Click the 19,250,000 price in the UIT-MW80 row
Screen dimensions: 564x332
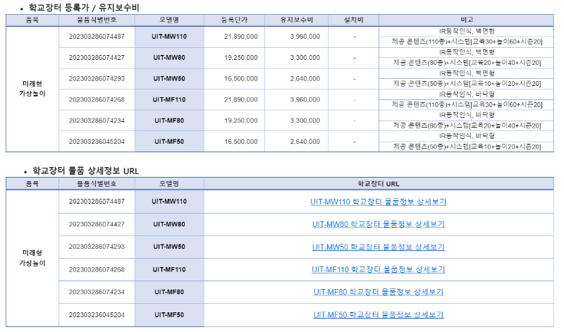(240, 58)
